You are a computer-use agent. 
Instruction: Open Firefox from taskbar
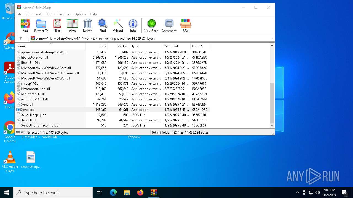click(140, 193)
